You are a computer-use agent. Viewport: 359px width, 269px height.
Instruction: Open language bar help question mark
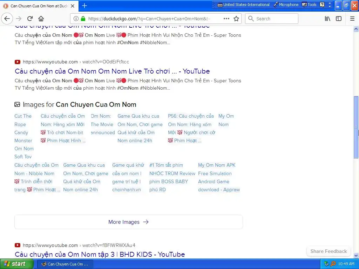point(322,5)
